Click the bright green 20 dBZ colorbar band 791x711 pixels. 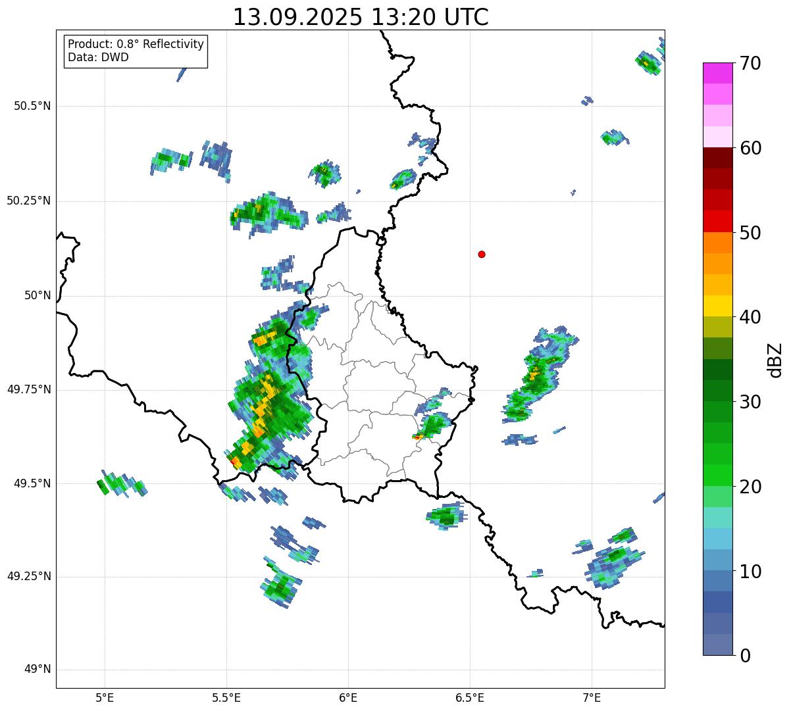pos(717,476)
